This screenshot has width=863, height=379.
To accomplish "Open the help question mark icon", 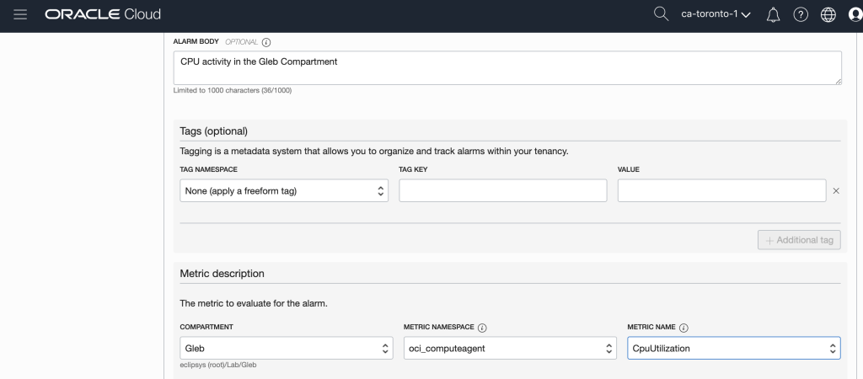I will (801, 15).
